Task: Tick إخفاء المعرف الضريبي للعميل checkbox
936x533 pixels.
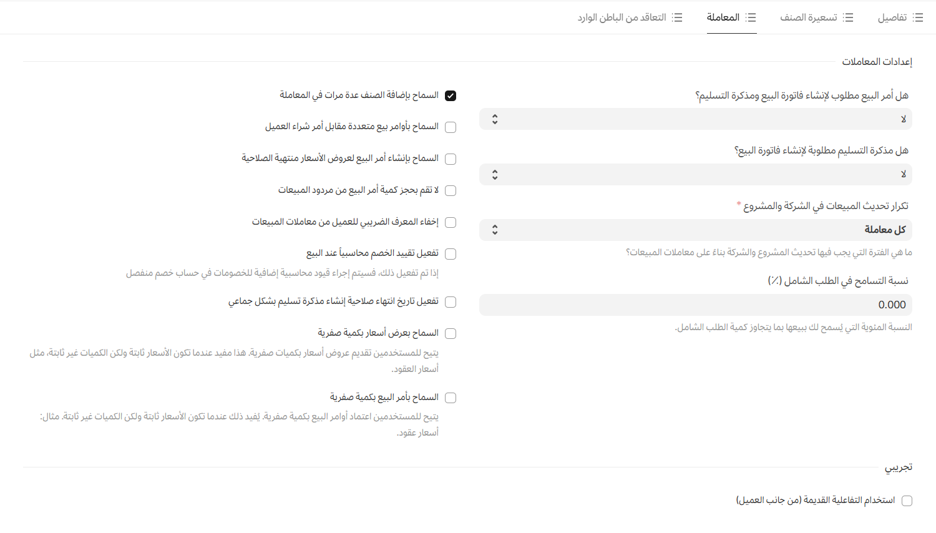Action: (x=451, y=222)
